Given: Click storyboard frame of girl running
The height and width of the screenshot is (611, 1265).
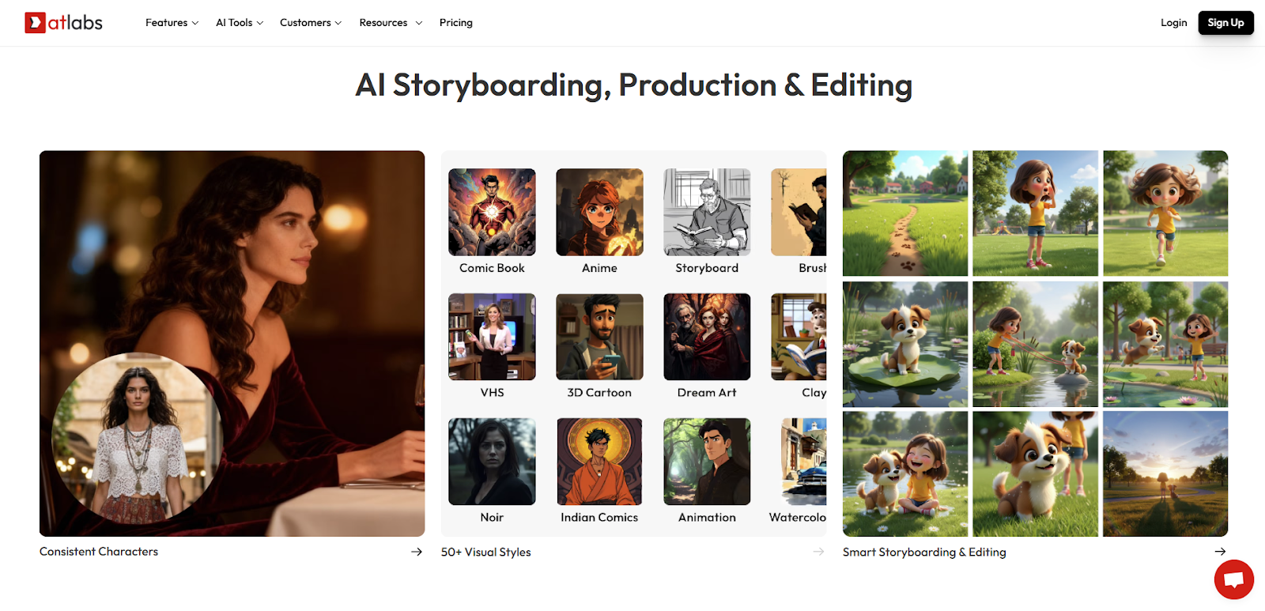Looking at the screenshot, I should click(1165, 213).
